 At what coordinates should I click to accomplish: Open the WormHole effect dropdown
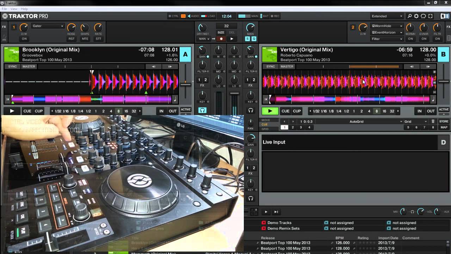pyautogui.click(x=387, y=26)
